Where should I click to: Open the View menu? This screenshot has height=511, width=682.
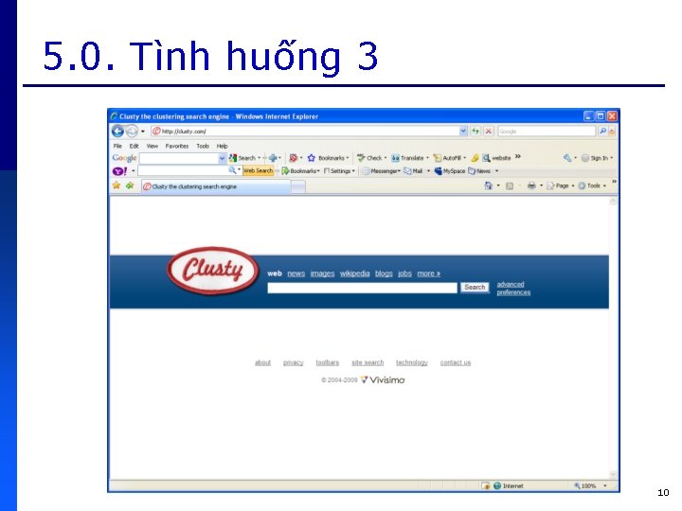153,146
